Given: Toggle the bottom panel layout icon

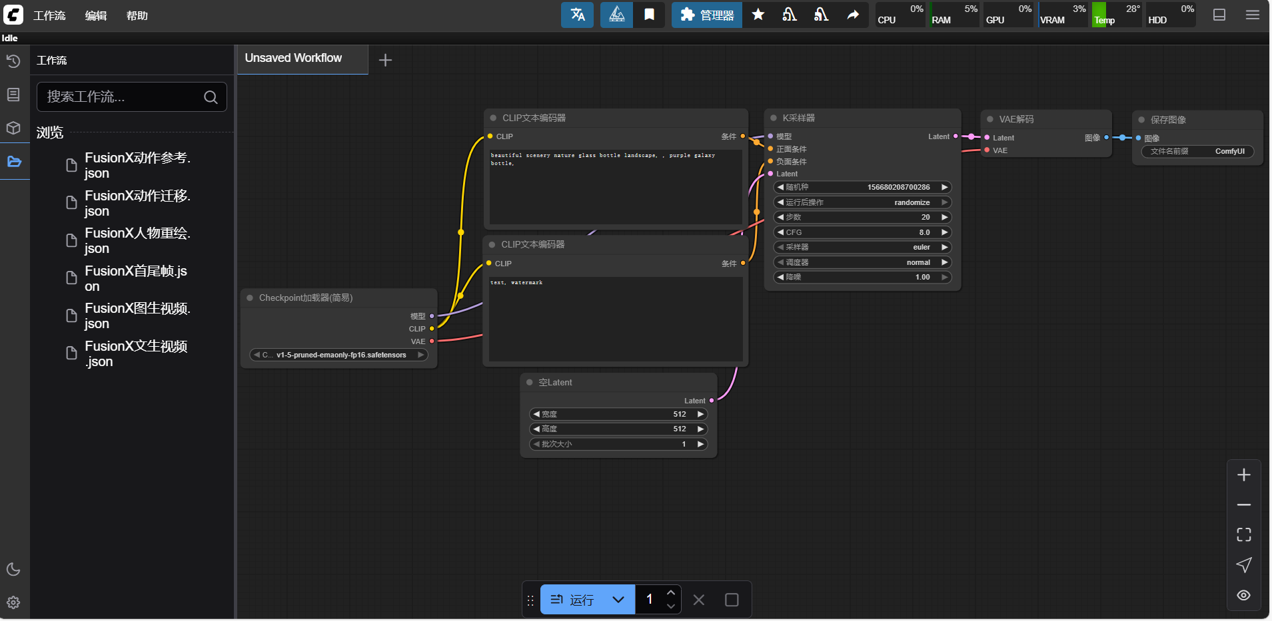Looking at the screenshot, I should pos(1219,15).
